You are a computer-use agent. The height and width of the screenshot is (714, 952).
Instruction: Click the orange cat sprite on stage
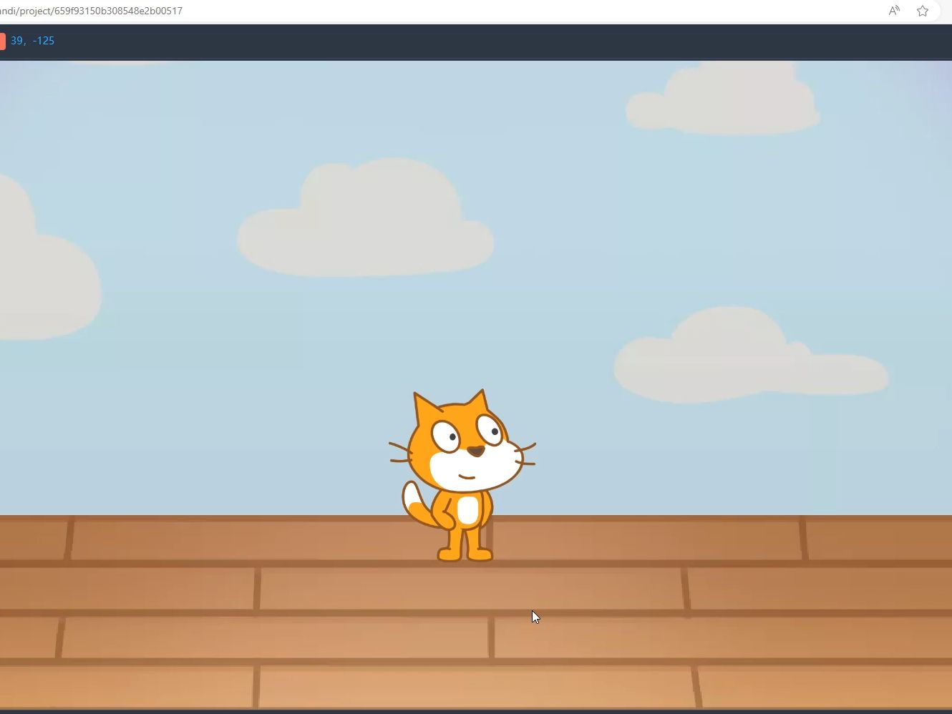click(462, 476)
